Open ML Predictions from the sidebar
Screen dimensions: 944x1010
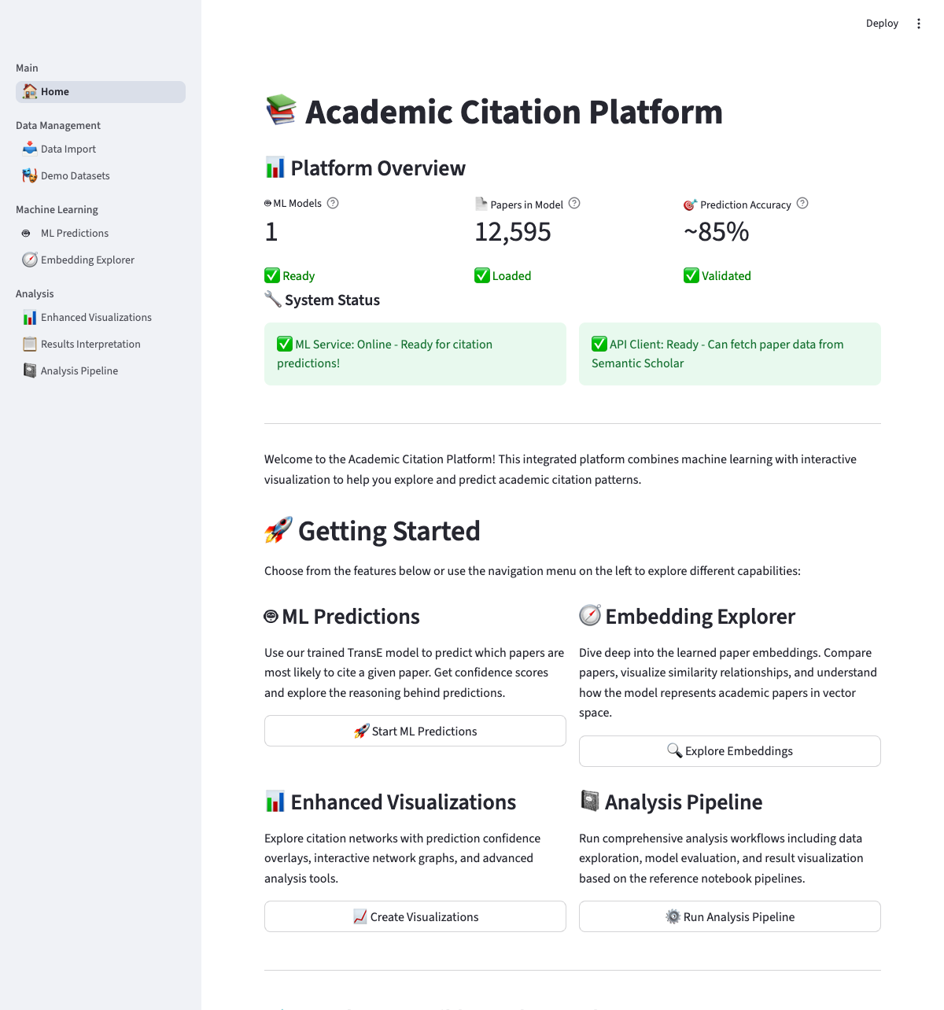tap(75, 234)
